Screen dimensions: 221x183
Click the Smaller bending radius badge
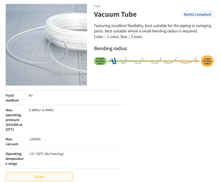(100, 61)
